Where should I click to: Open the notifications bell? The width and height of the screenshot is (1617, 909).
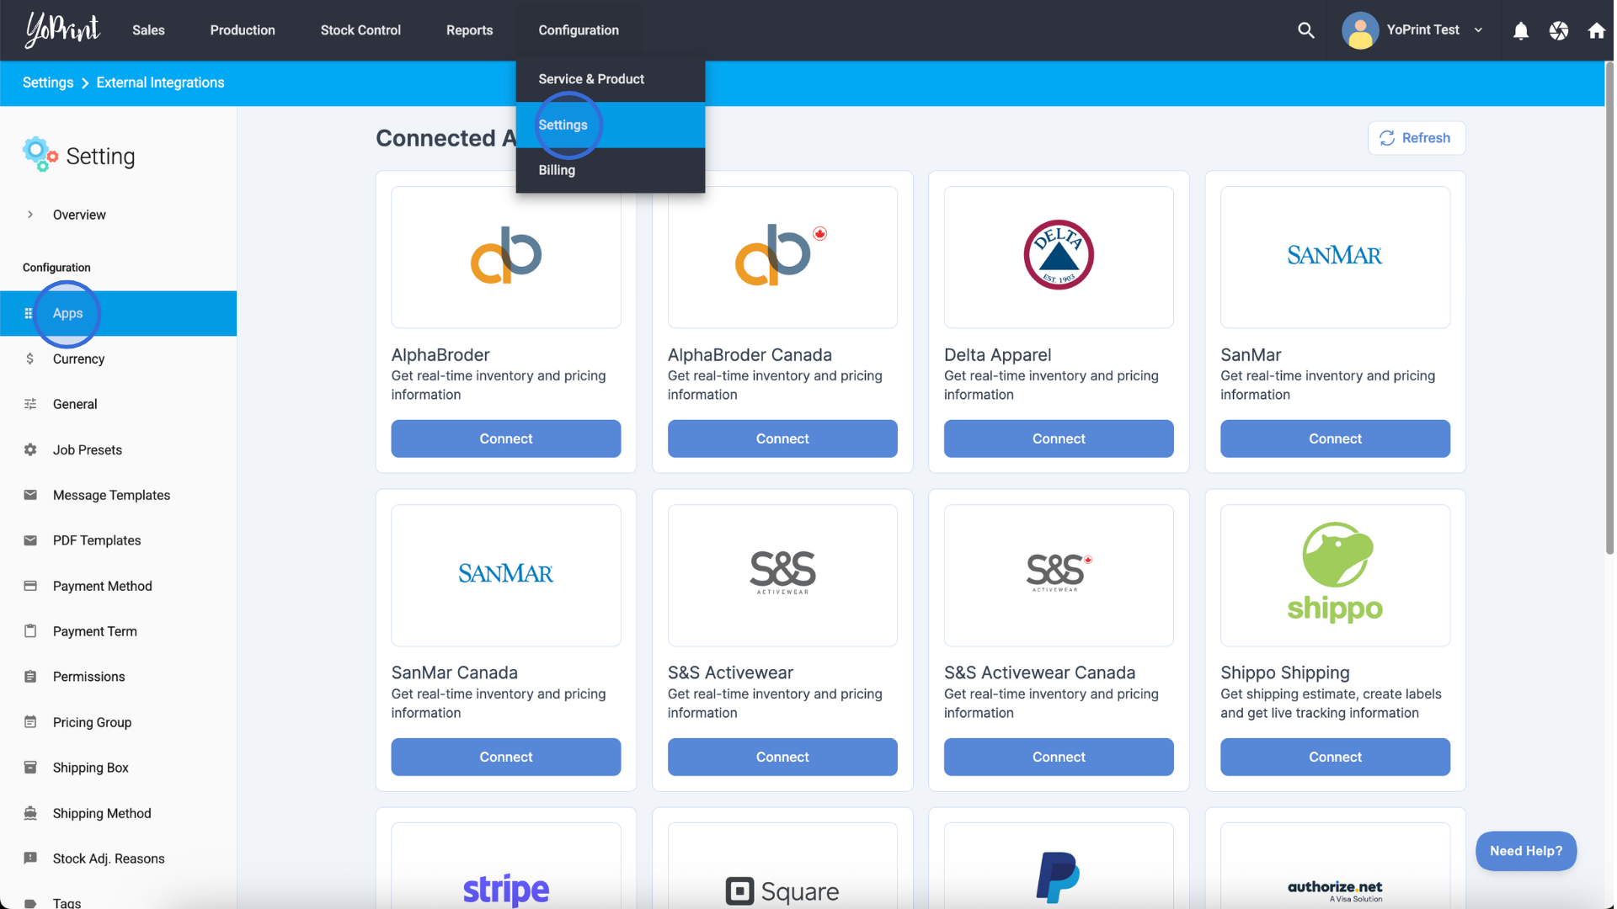tap(1521, 31)
